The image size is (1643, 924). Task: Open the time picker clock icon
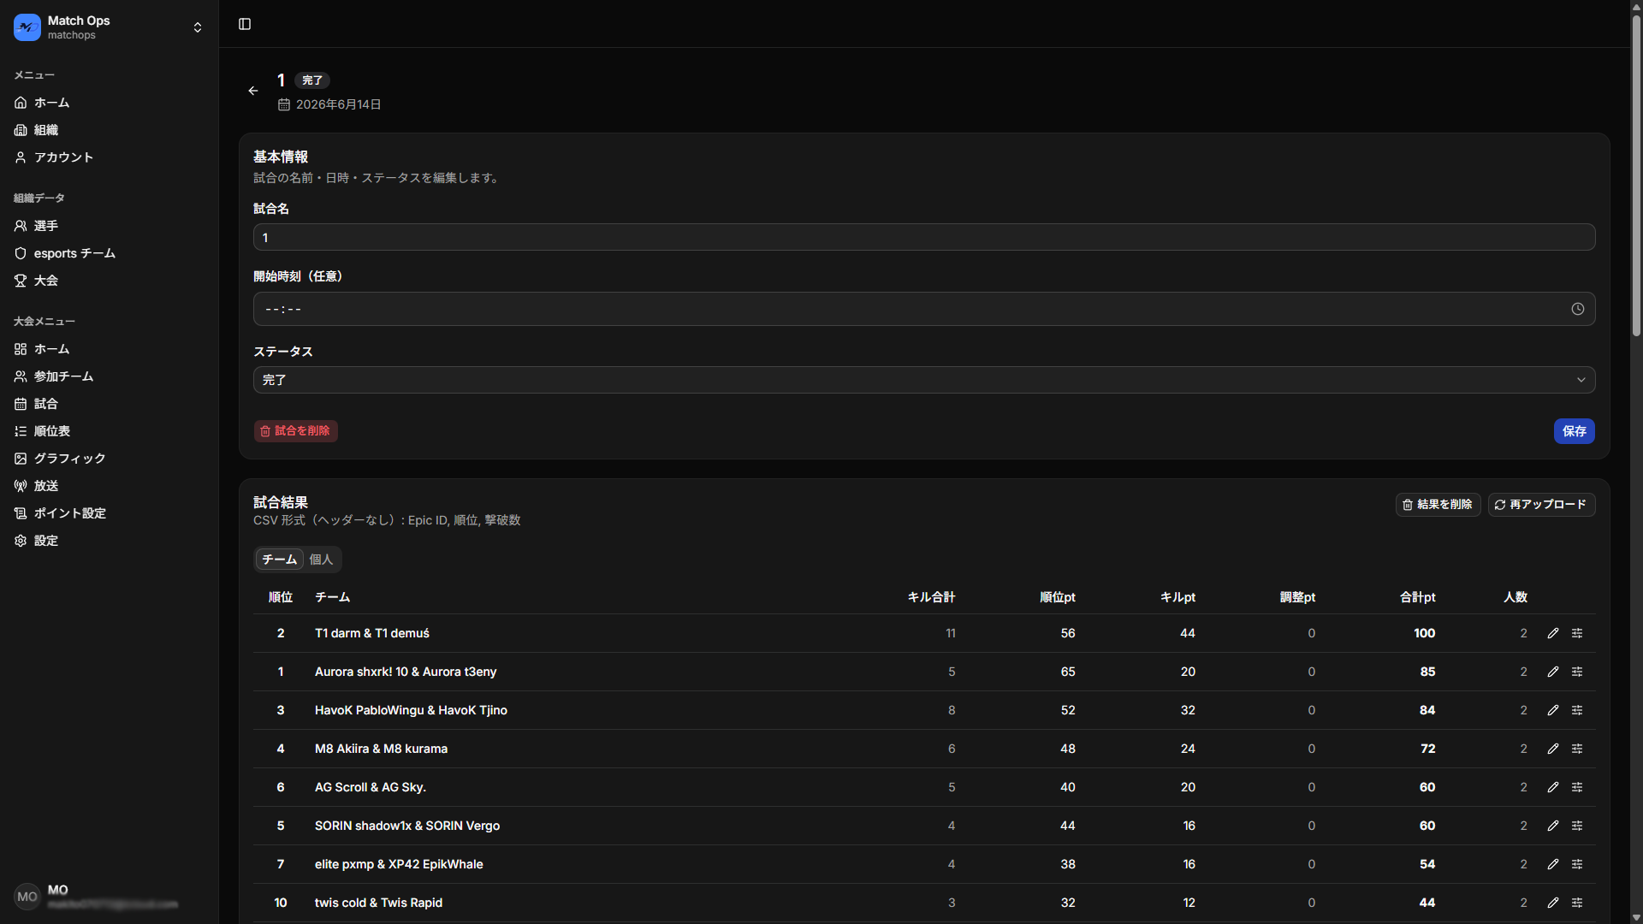tap(1578, 309)
